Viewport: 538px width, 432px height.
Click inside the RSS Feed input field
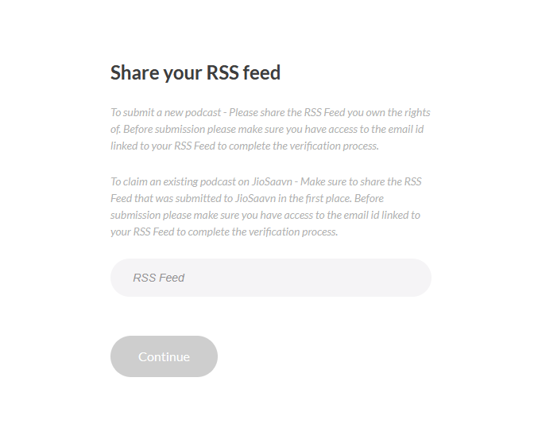point(271,278)
